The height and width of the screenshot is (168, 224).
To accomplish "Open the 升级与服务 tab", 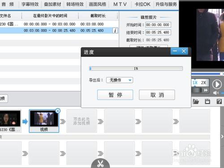I will (166, 4).
